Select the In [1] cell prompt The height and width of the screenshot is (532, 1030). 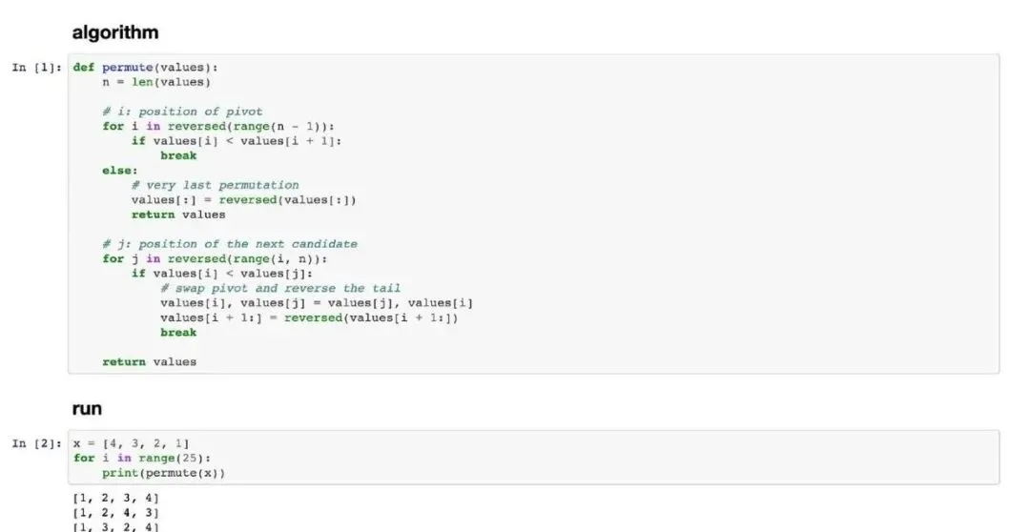point(37,68)
